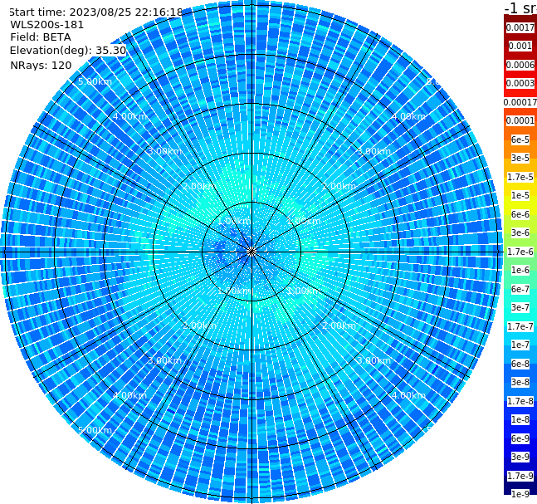Screen dimensions: 537x504
Task: Select the 0.001 colorbar label
Action: [x=520, y=46]
